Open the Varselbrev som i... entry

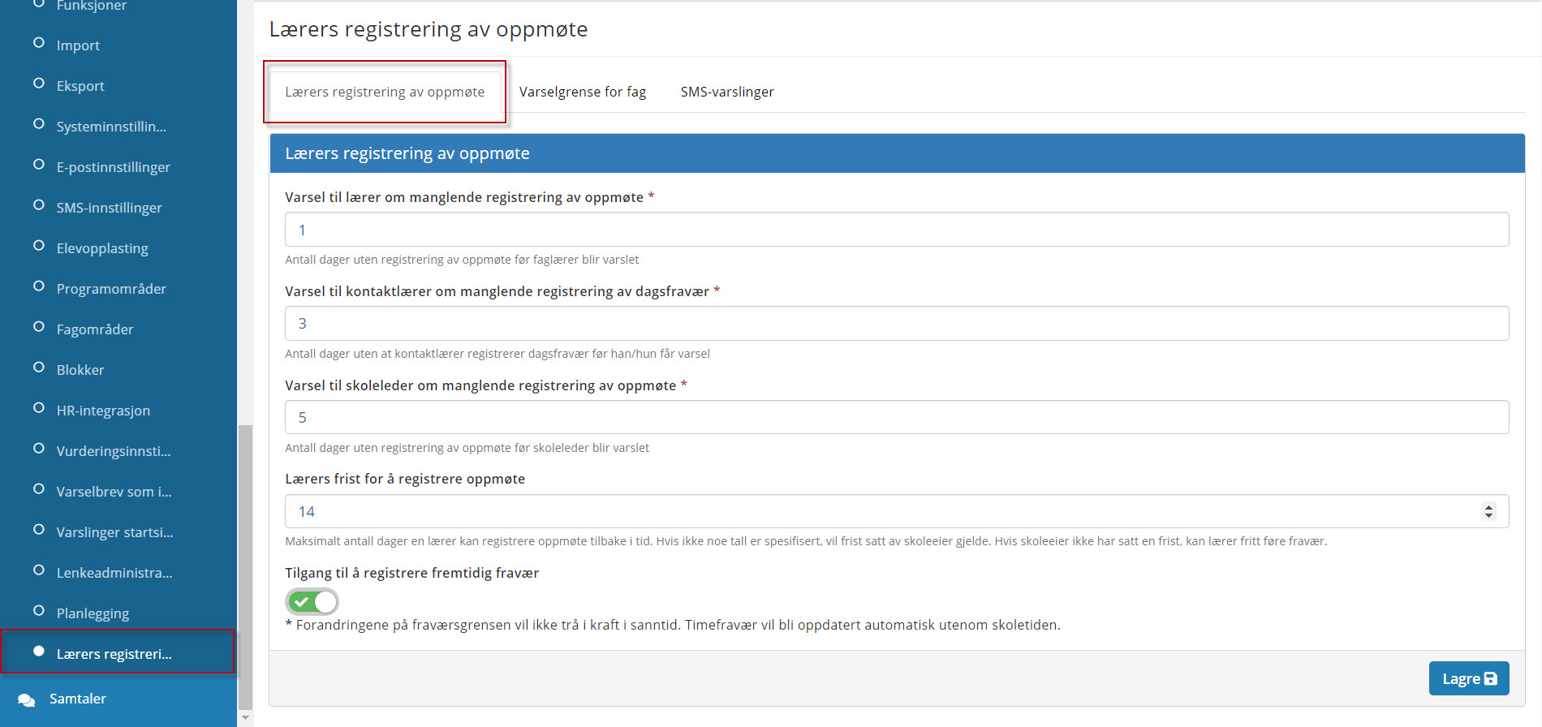tap(114, 492)
